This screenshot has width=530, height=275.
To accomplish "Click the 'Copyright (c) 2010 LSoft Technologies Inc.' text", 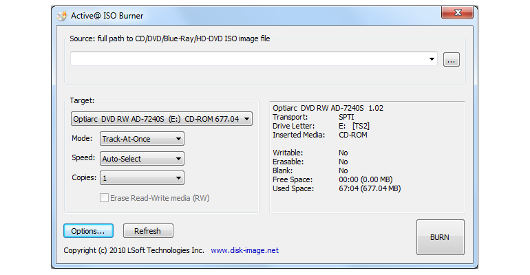I will coord(134,250).
